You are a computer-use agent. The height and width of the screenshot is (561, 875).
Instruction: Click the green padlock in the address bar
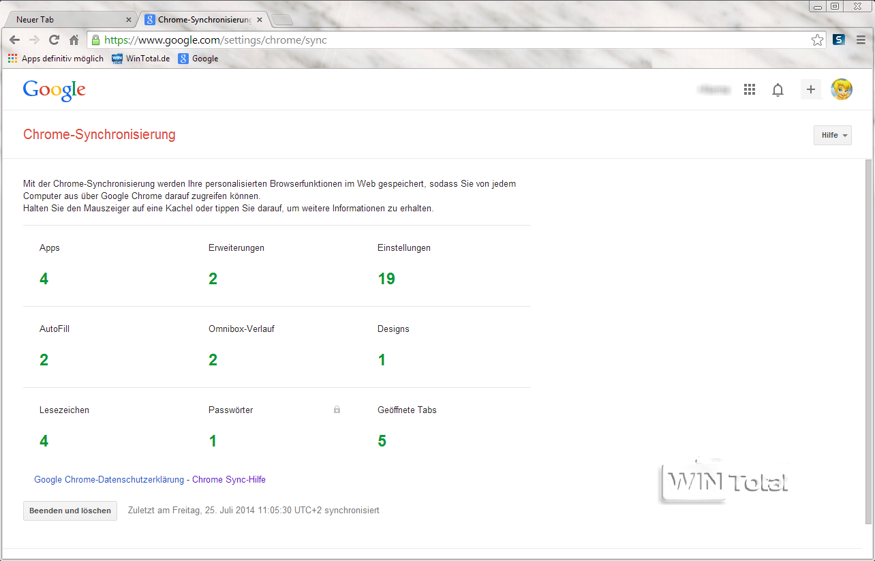click(95, 40)
